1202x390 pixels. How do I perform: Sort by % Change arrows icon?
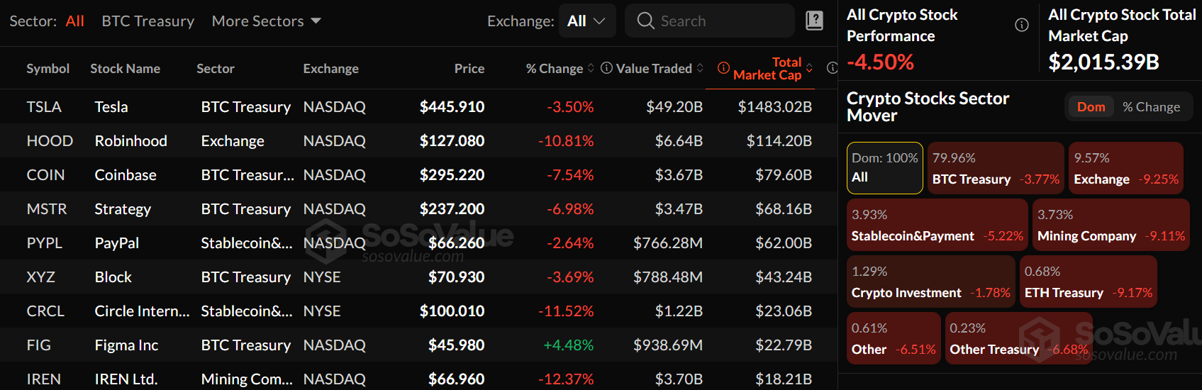pyautogui.click(x=591, y=68)
